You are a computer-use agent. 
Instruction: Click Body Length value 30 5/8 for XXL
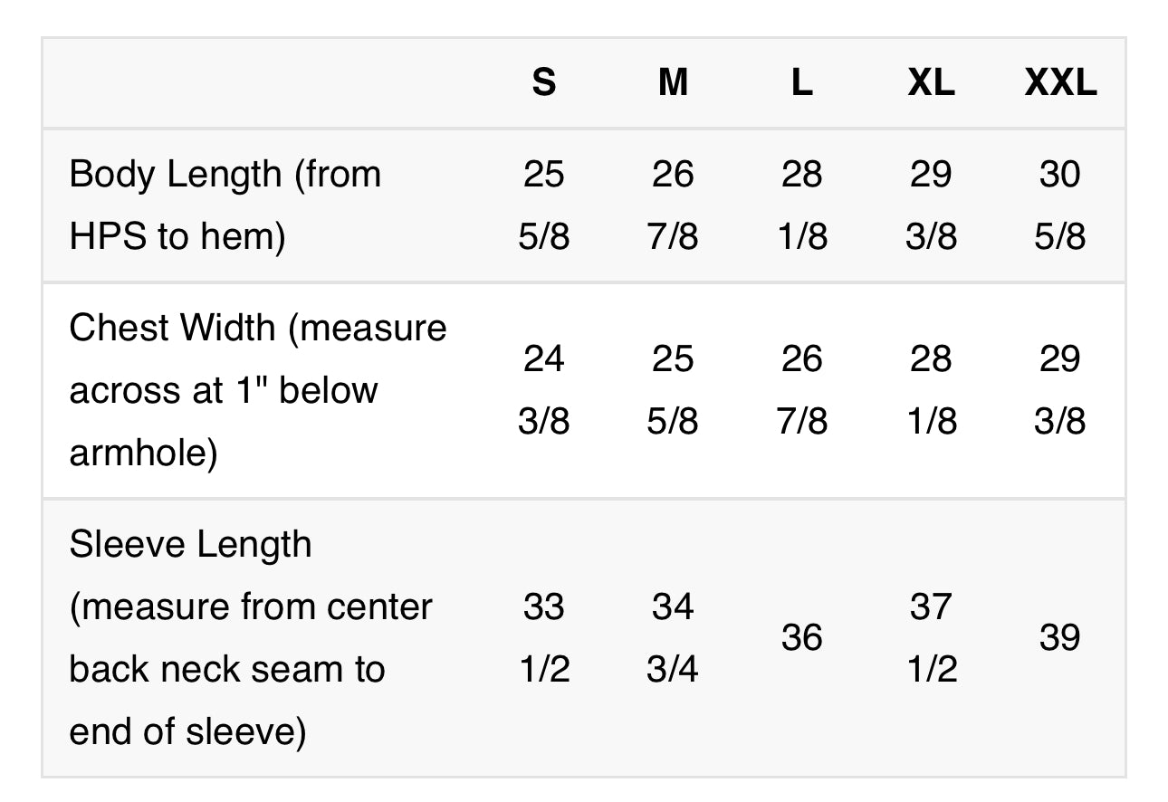pyautogui.click(x=1060, y=205)
